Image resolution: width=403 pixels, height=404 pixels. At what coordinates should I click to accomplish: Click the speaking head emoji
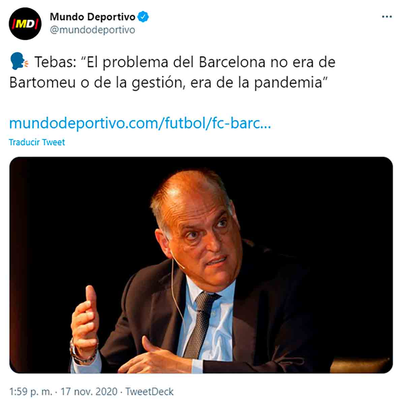[x=19, y=63]
